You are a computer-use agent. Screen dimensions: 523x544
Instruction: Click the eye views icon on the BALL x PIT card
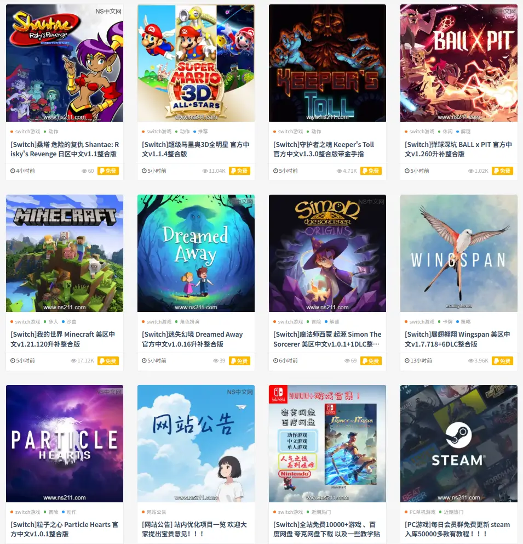471,171
